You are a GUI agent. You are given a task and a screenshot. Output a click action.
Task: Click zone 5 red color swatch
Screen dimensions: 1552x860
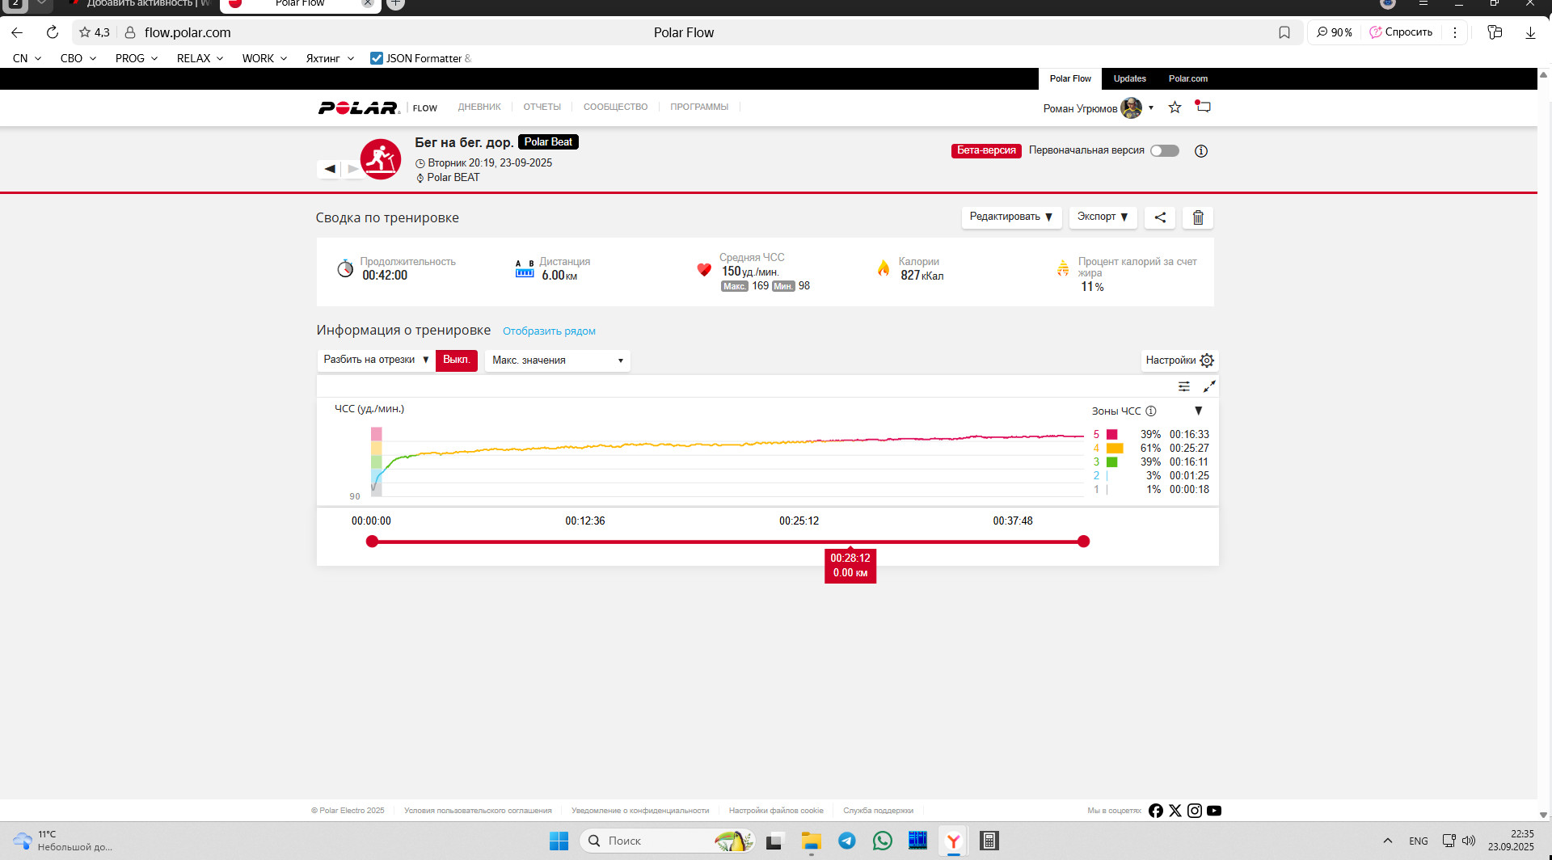tap(1112, 435)
